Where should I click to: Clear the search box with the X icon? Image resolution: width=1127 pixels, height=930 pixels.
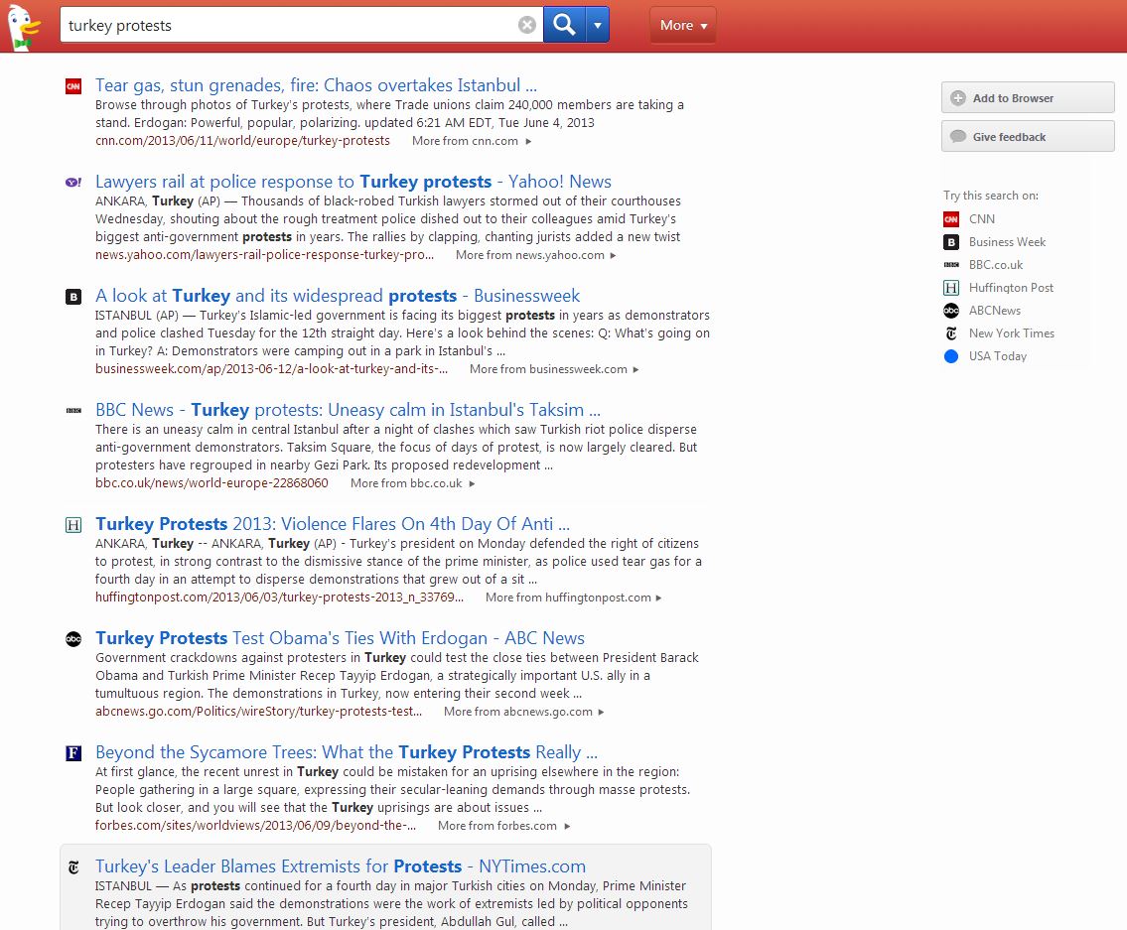527,25
